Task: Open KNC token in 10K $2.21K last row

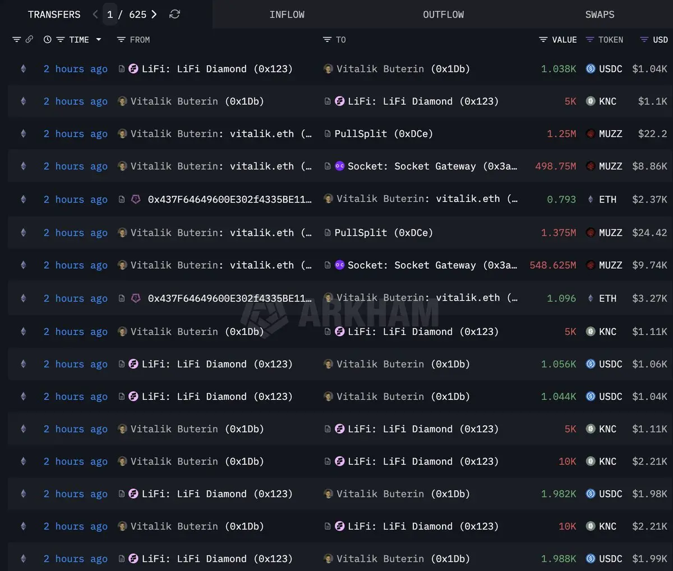Action: (601, 527)
